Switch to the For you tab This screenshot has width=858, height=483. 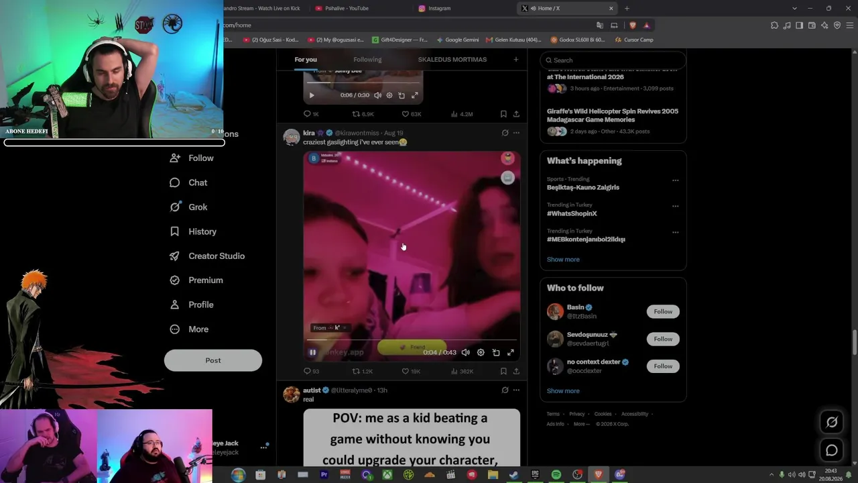coord(306,60)
